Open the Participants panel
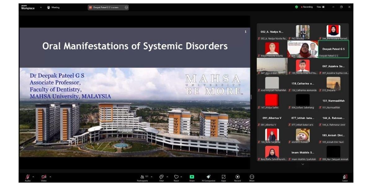The width and height of the screenshot is (372, 186). point(143,178)
